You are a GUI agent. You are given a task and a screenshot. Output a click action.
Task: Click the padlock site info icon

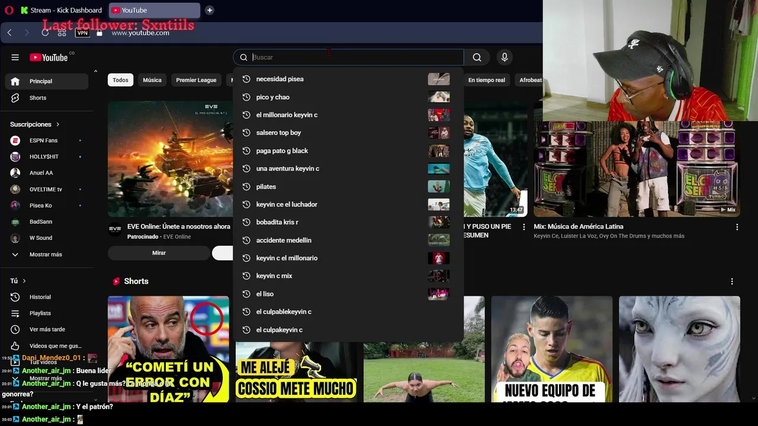point(99,33)
